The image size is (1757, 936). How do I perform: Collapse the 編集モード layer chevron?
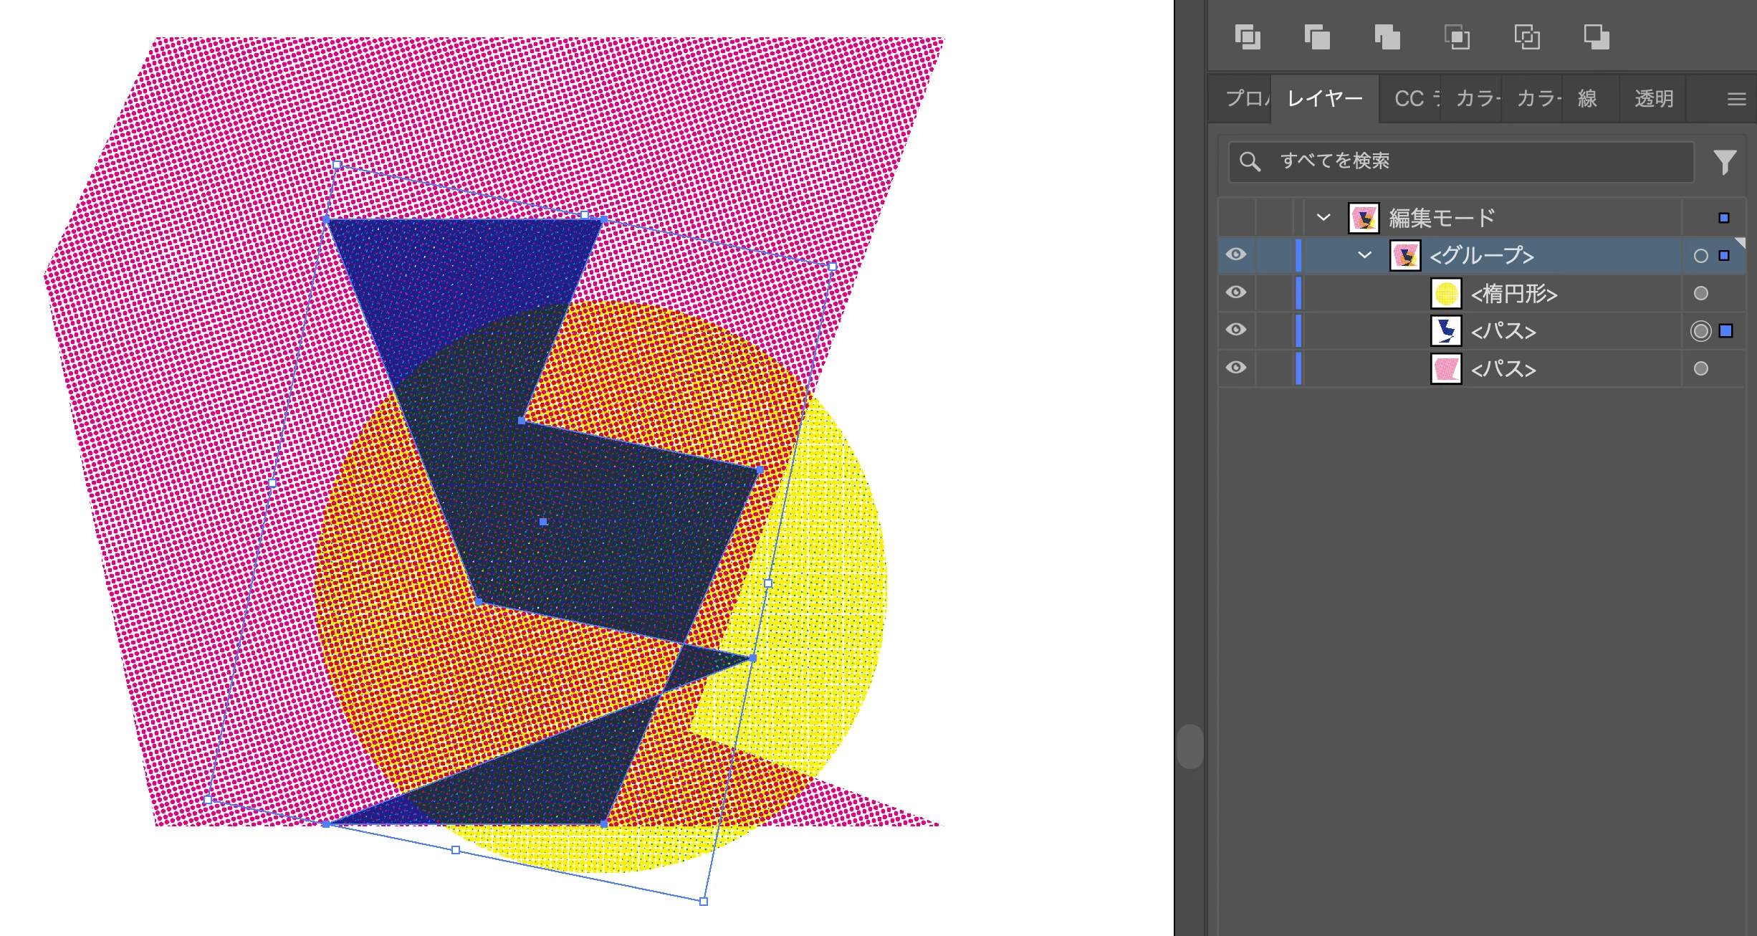point(1323,217)
